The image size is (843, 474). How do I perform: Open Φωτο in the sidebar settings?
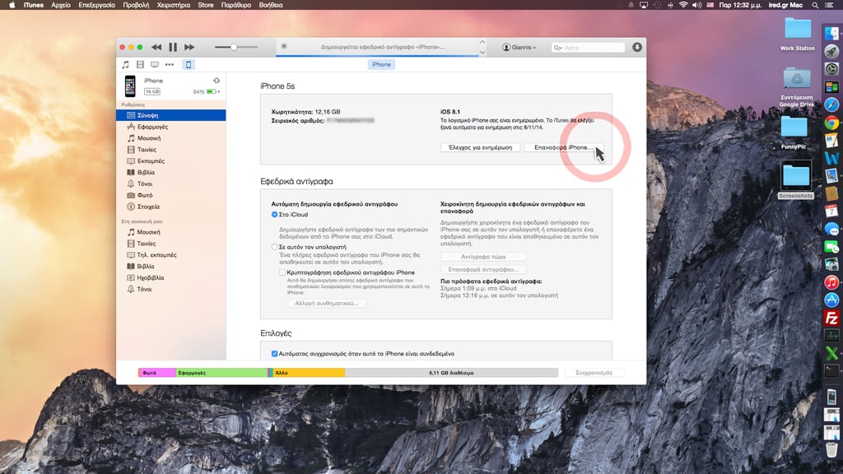point(144,195)
